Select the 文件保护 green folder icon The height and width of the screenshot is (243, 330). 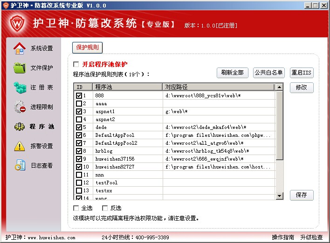click(20, 67)
